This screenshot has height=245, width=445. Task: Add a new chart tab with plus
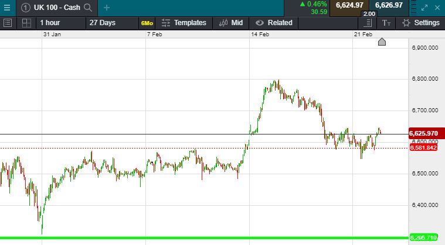click(x=106, y=8)
